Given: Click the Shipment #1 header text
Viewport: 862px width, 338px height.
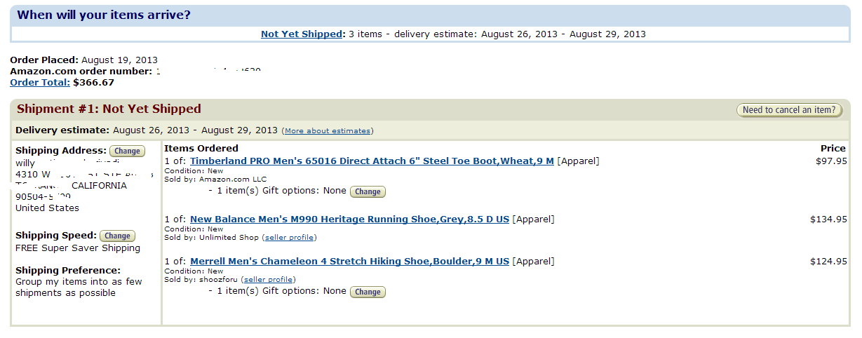Looking at the screenshot, I should (109, 109).
